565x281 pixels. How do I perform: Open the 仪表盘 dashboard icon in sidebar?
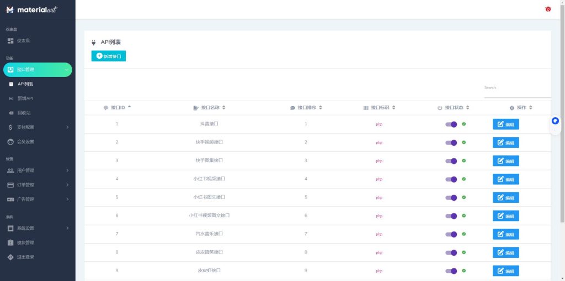(x=10, y=41)
